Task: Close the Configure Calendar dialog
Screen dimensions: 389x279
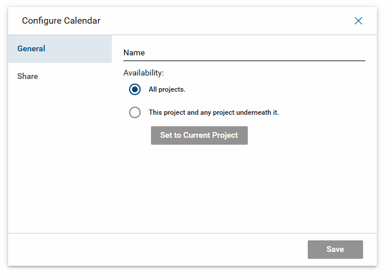Action: (x=358, y=21)
